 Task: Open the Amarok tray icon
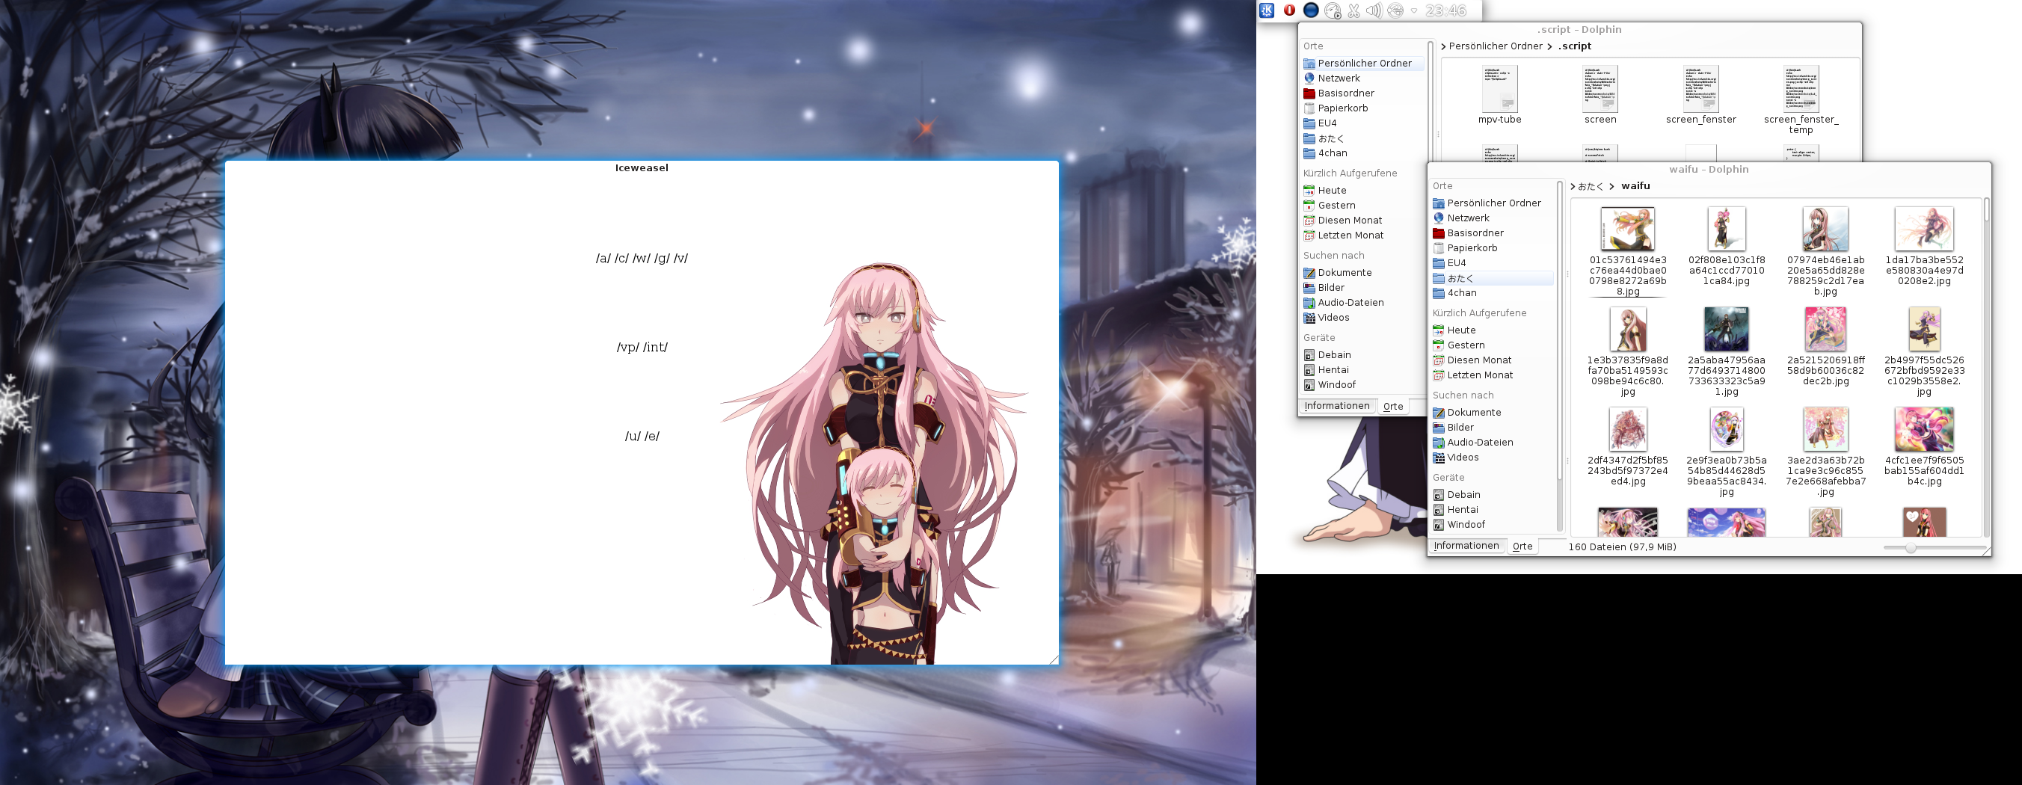[1332, 10]
